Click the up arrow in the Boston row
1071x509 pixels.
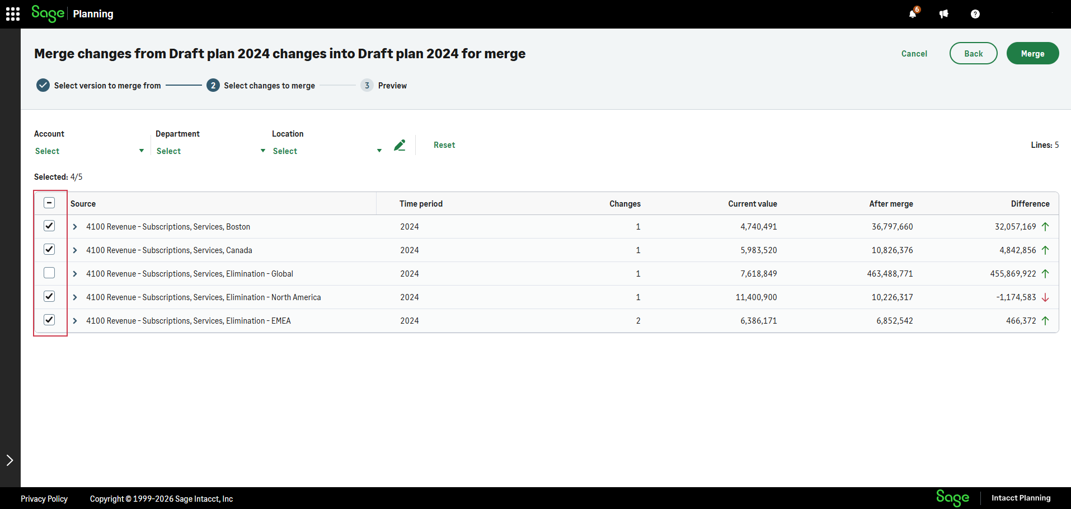point(1045,227)
